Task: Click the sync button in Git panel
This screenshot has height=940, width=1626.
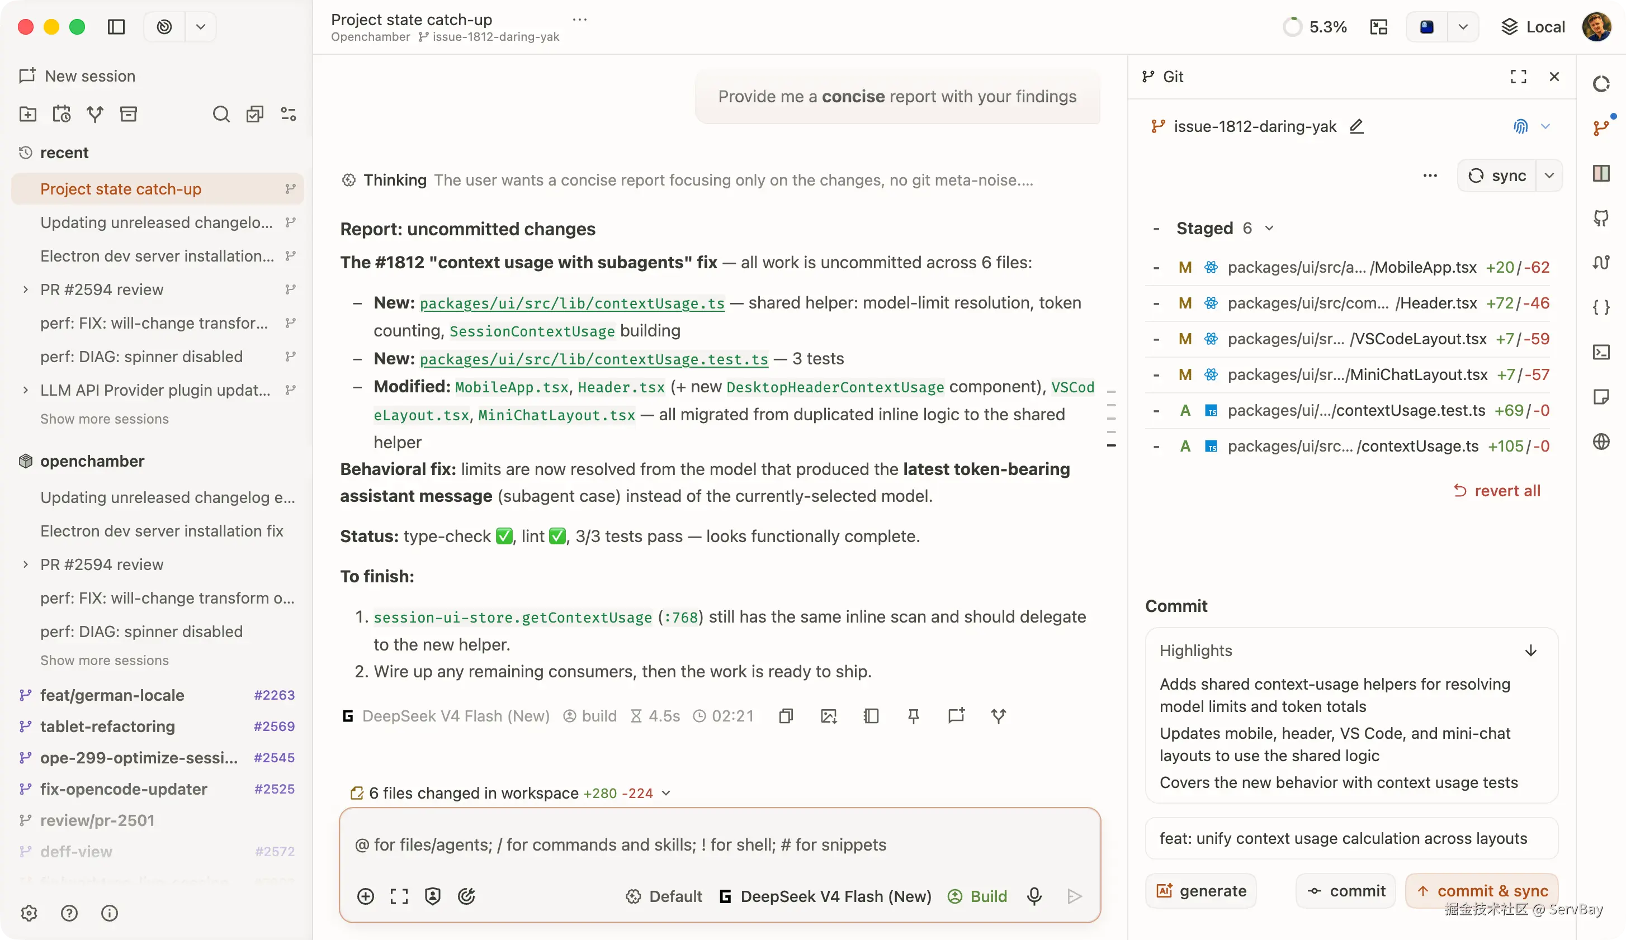Action: pos(1497,175)
